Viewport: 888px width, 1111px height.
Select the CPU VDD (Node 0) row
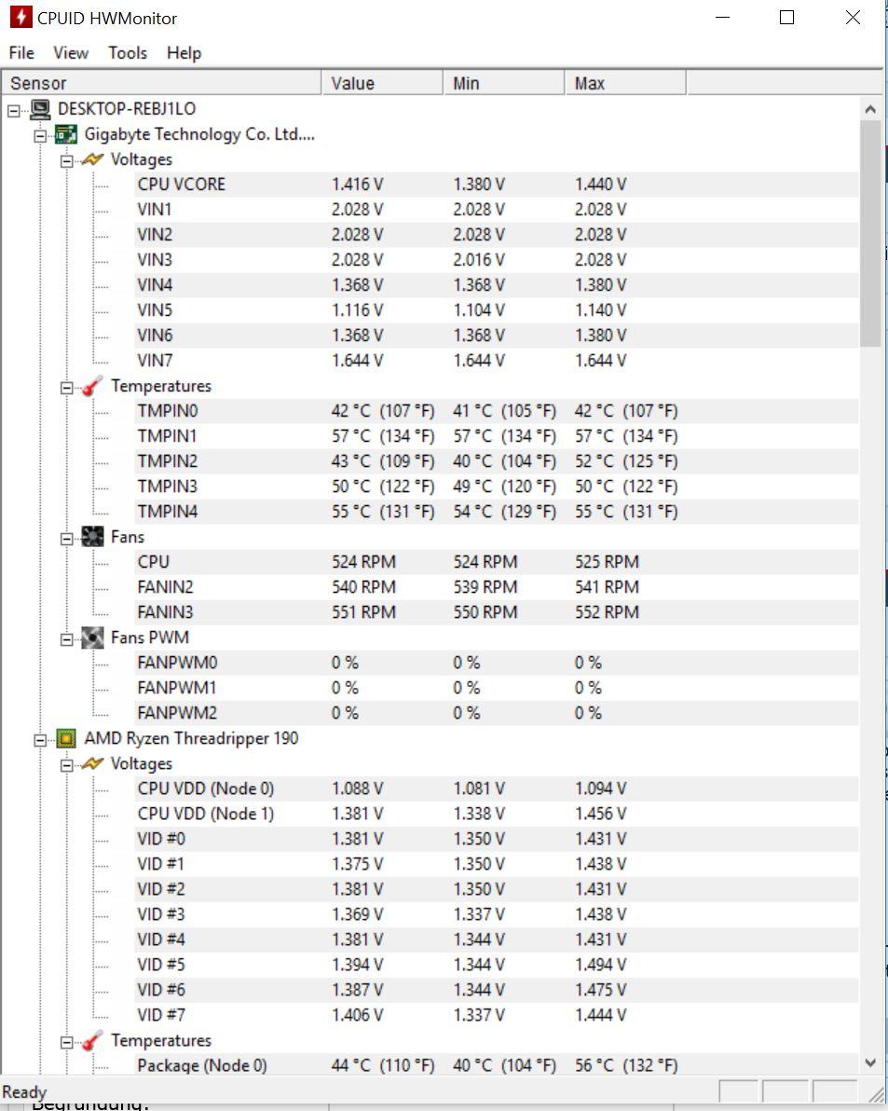pos(497,789)
